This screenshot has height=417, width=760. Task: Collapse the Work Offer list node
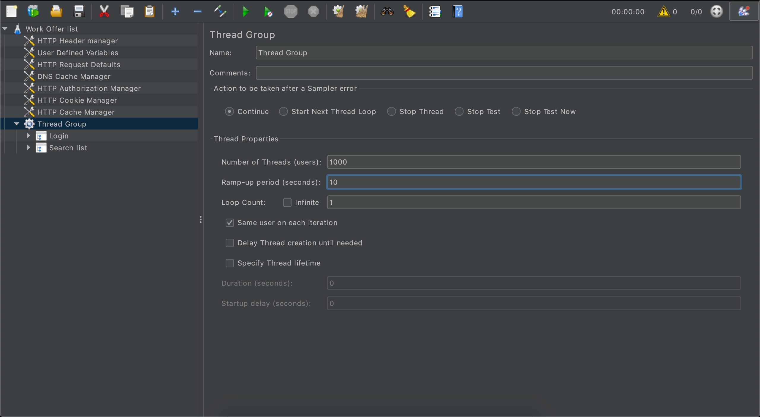click(x=5, y=29)
